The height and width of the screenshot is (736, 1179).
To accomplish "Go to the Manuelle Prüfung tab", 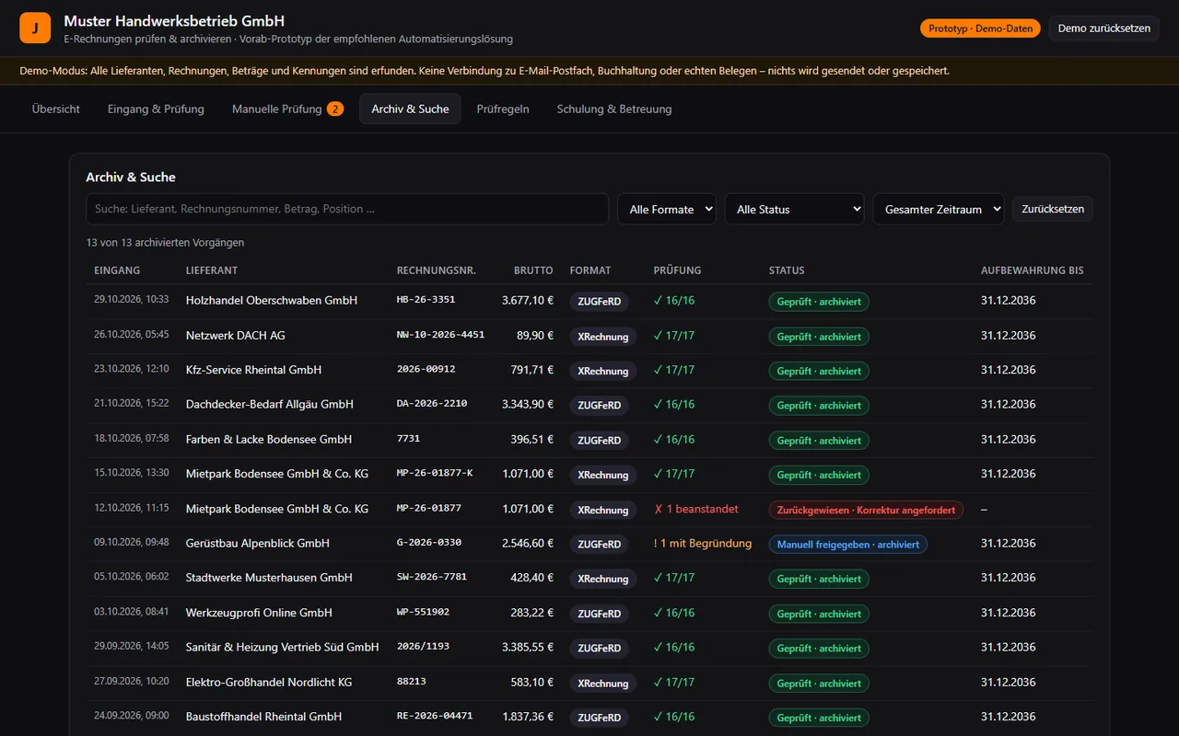I will 287,109.
